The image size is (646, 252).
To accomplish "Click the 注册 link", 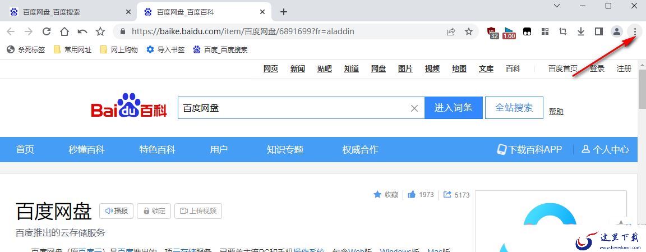I will (624, 69).
